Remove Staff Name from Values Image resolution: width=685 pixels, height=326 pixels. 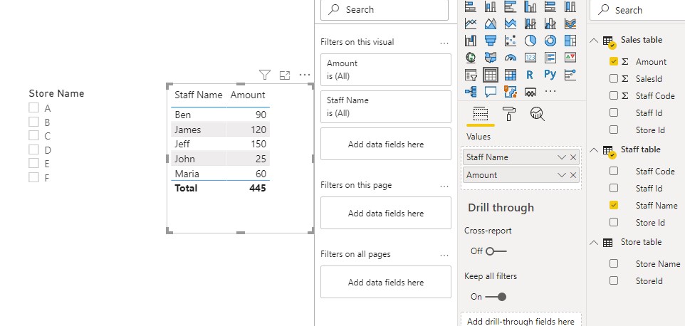[x=573, y=157]
